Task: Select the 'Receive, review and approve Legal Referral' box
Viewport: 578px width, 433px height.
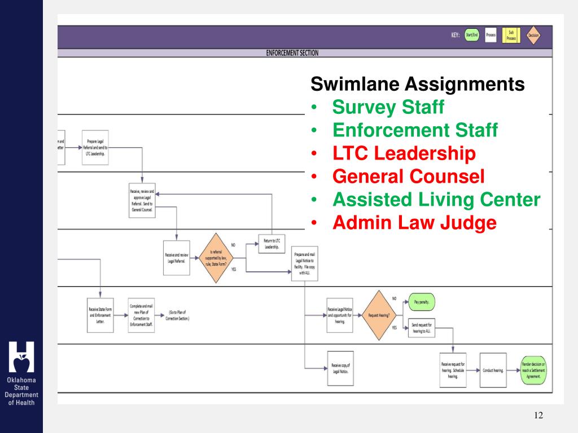Action: pos(142,200)
